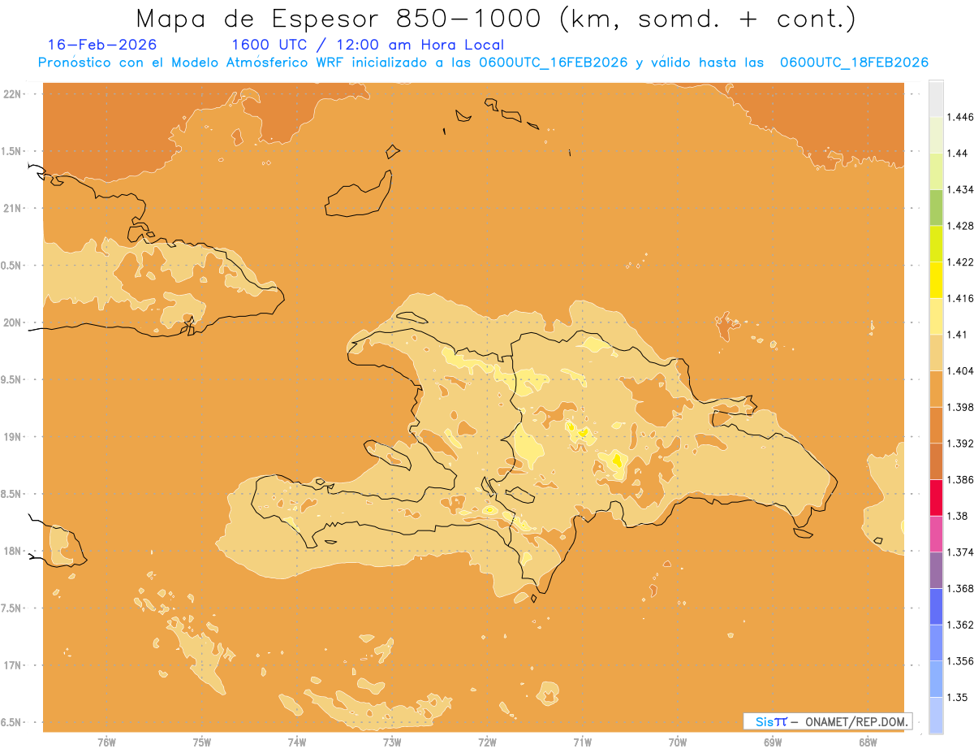Select the legend value '1.428'

959,226
